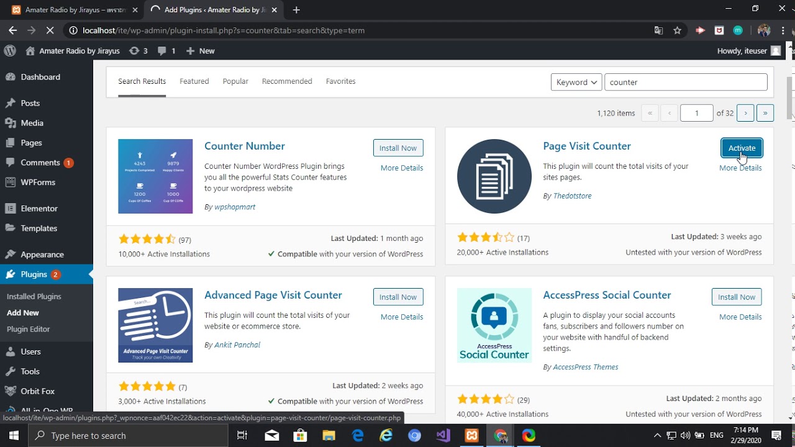View More Details for Advanced Page Visit Counter
The height and width of the screenshot is (447, 795).
pyautogui.click(x=402, y=317)
